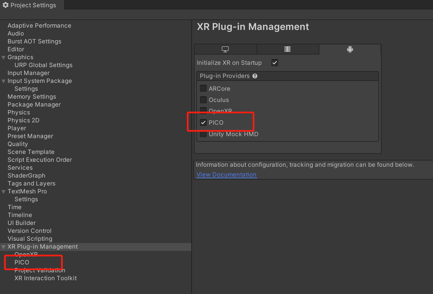
Task: Select XR Plug-in Management entry
Action: (43, 247)
